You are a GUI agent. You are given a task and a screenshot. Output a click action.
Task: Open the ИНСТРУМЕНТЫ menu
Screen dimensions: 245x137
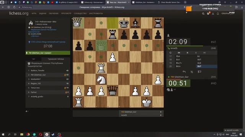[96, 14]
